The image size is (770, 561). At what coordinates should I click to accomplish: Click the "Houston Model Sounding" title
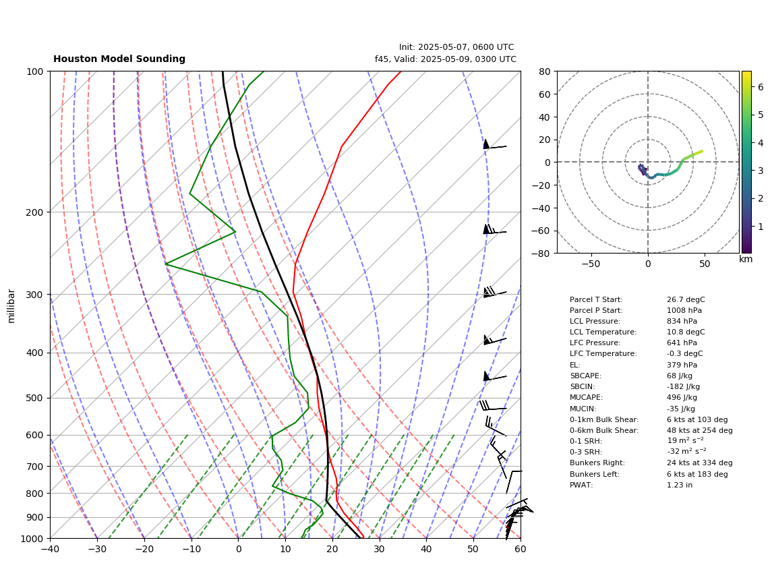pos(119,59)
